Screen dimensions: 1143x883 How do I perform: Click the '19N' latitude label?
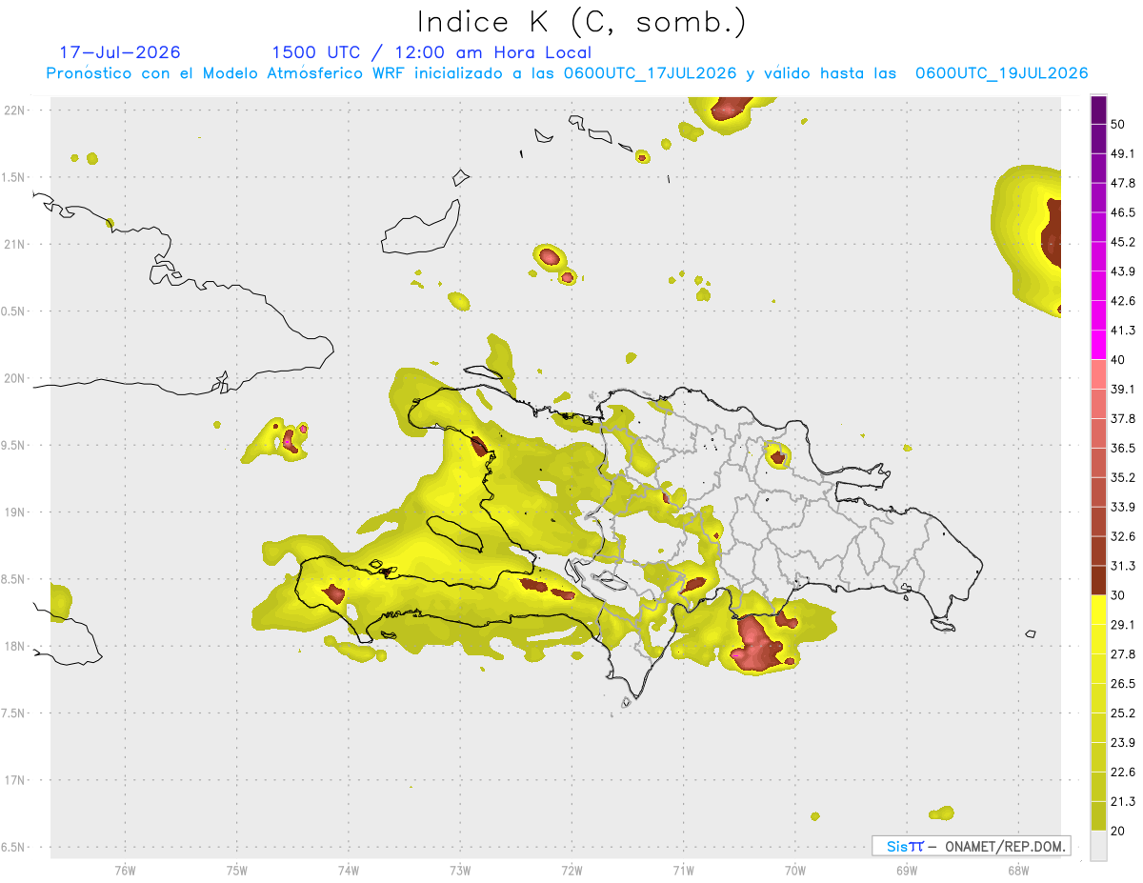pos(16,512)
